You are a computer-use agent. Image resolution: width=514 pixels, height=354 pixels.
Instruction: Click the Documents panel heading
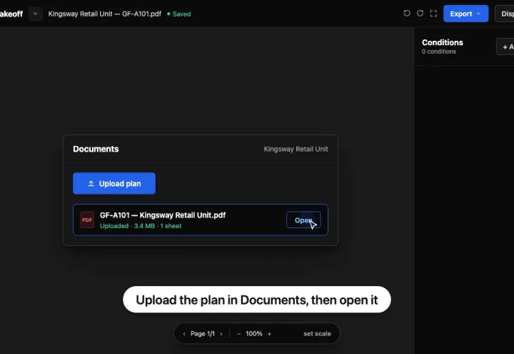[x=96, y=149]
